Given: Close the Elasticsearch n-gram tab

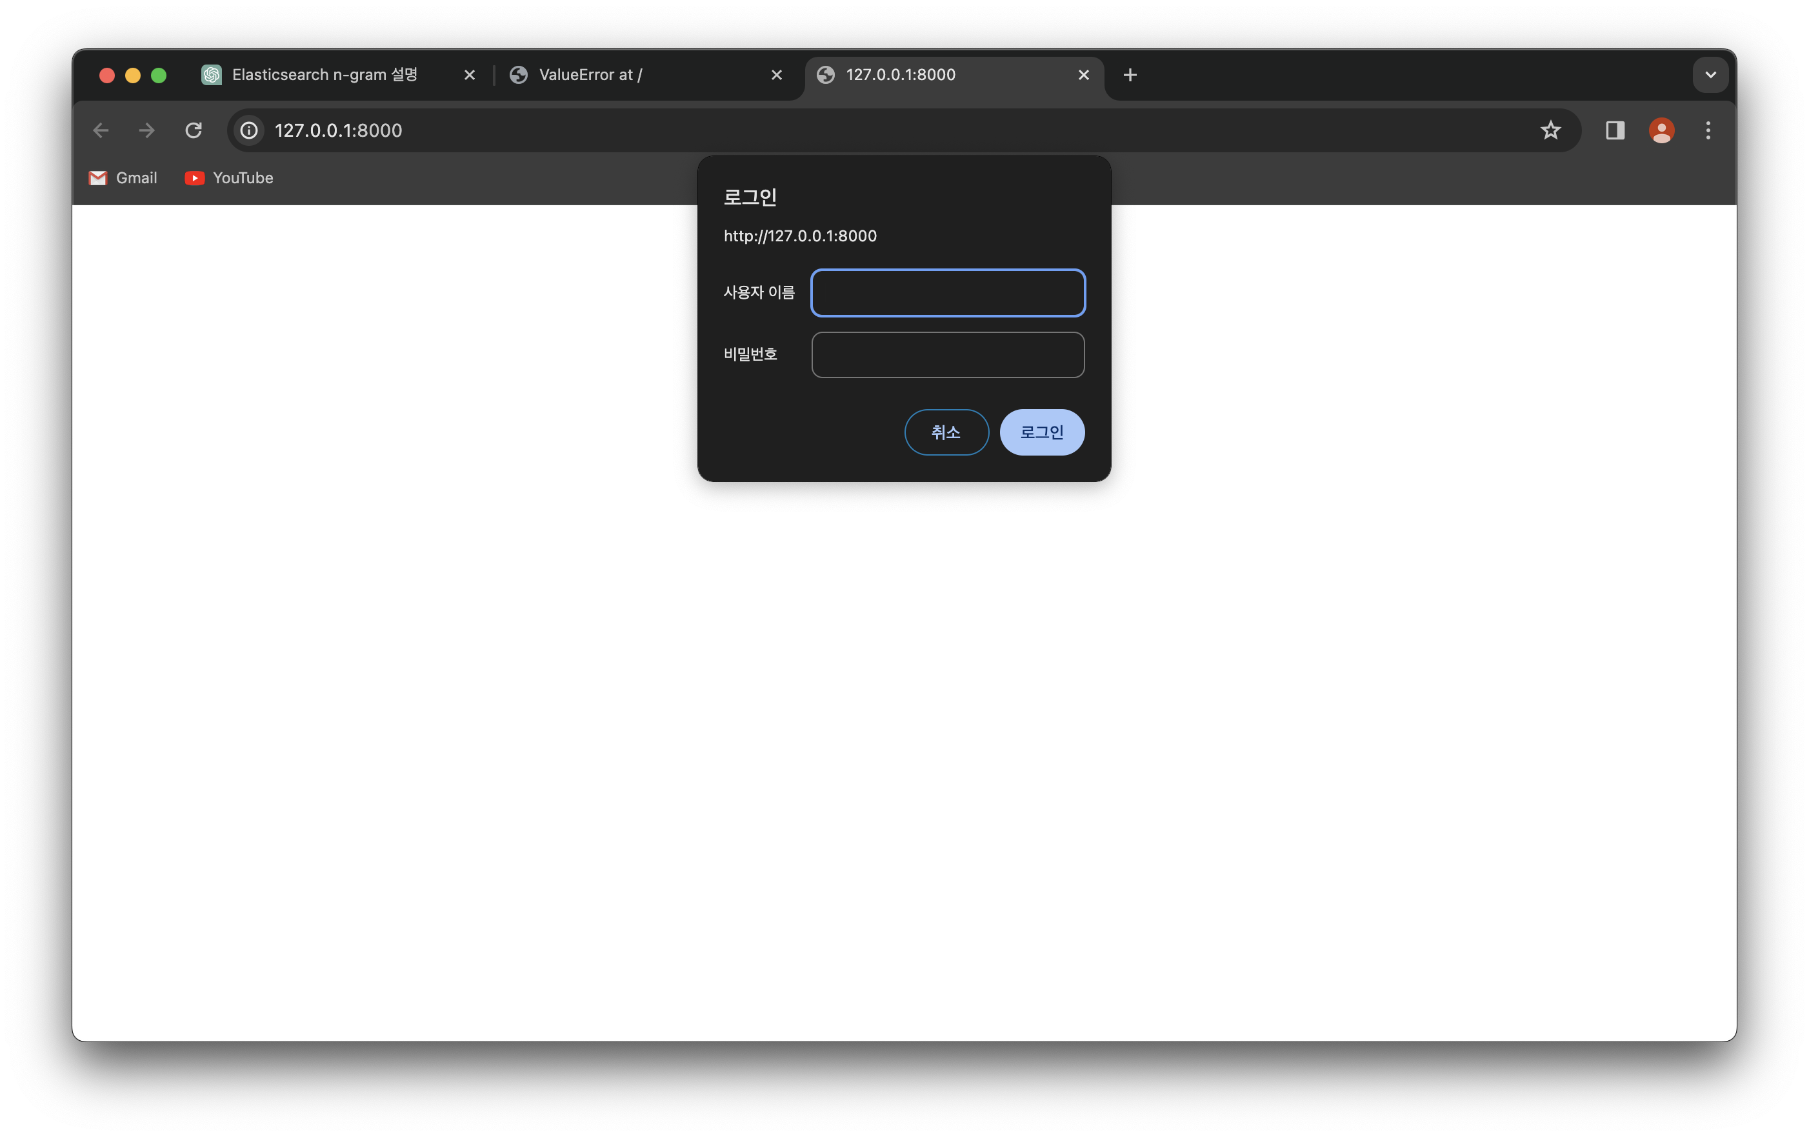Looking at the screenshot, I should coord(470,75).
